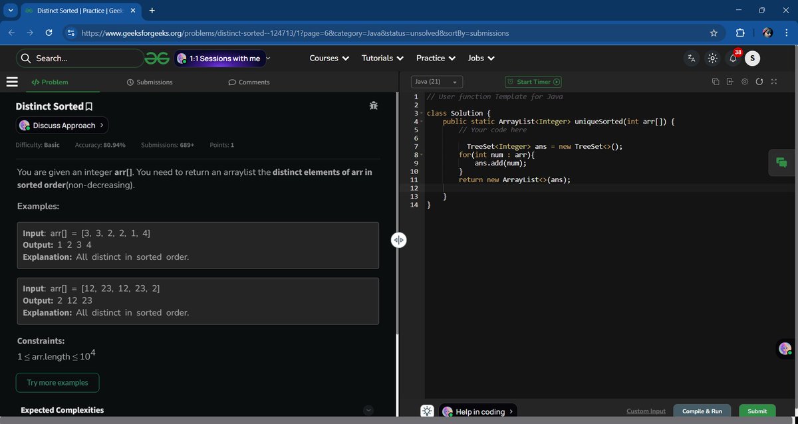Click the GeeksforGeeks logo
The image size is (798, 424).
158,58
